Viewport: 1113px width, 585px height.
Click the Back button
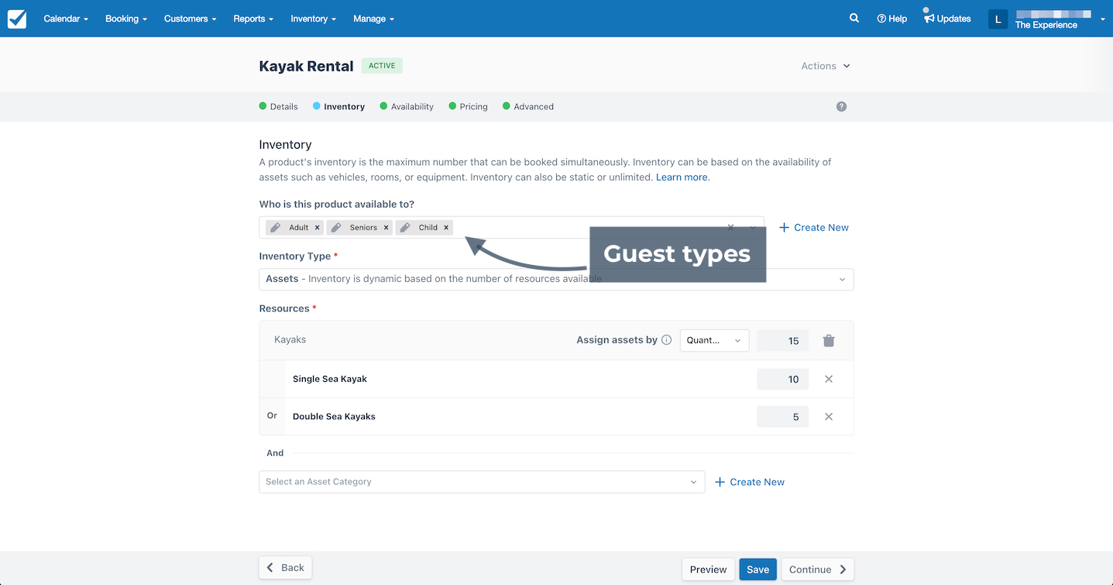pyautogui.click(x=285, y=568)
